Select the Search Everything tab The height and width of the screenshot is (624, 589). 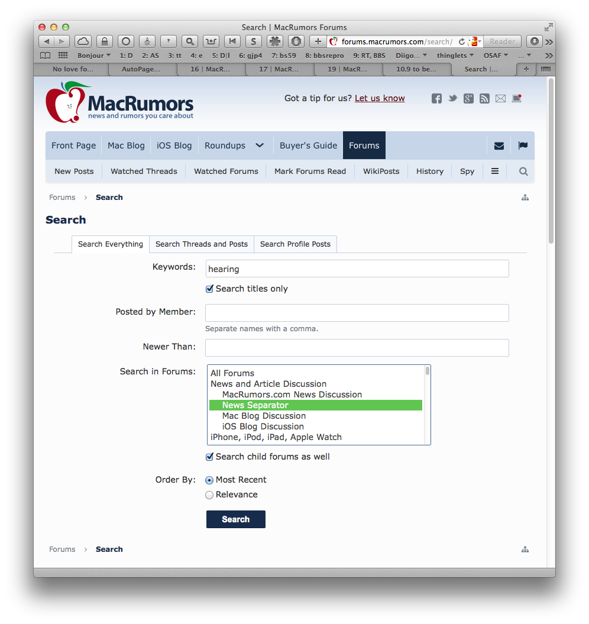click(x=110, y=244)
